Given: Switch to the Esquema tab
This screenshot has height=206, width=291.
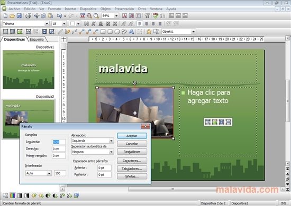Looking at the screenshot, I should click(37, 40).
